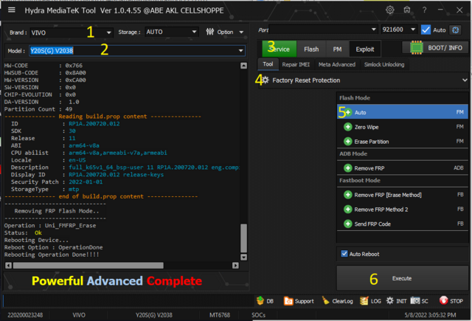Click the Option sliders icon
This screenshot has height=321, width=472.
[209, 32]
